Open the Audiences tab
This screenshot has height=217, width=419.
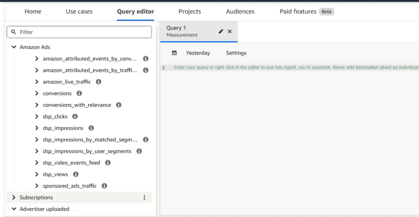tap(240, 12)
